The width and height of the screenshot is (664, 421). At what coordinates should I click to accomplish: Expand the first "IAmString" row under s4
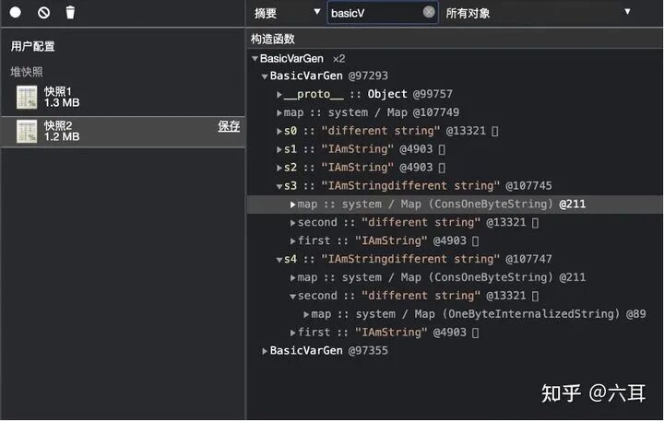point(292,333)
